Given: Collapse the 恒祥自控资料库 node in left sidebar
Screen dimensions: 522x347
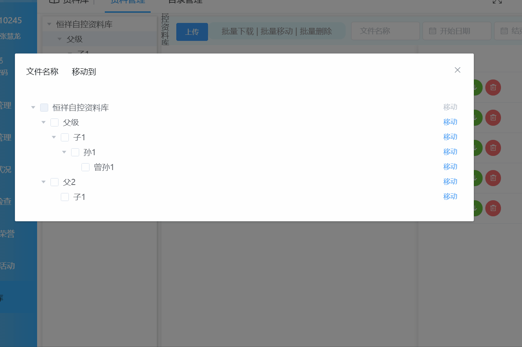Looking at the screenshot, I should click(x=49, y=24).
